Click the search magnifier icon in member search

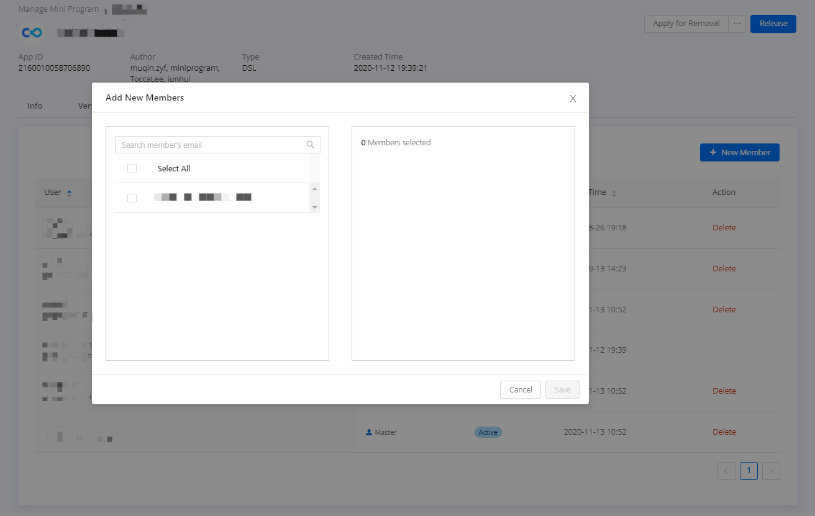(311, 145)
